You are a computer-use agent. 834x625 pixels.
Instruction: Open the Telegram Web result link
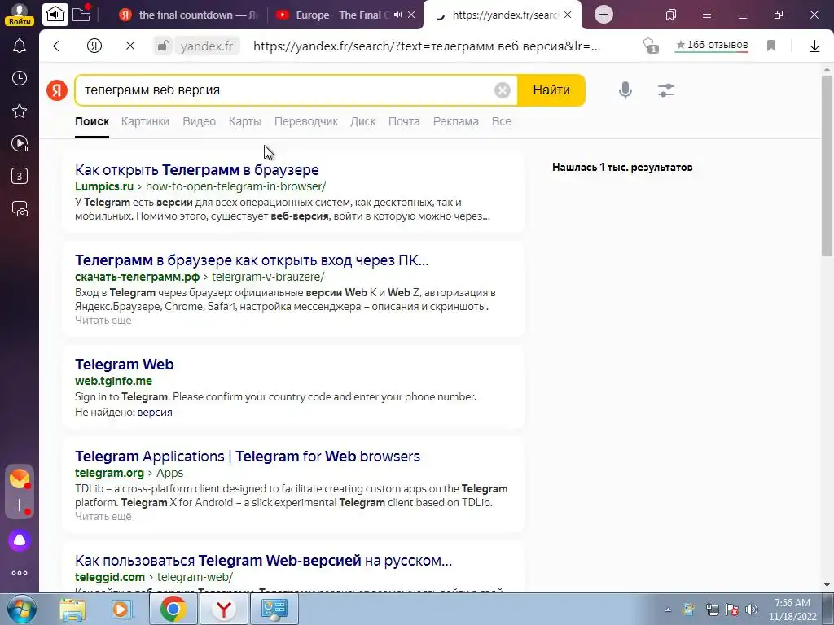click(x=125, y=364)
